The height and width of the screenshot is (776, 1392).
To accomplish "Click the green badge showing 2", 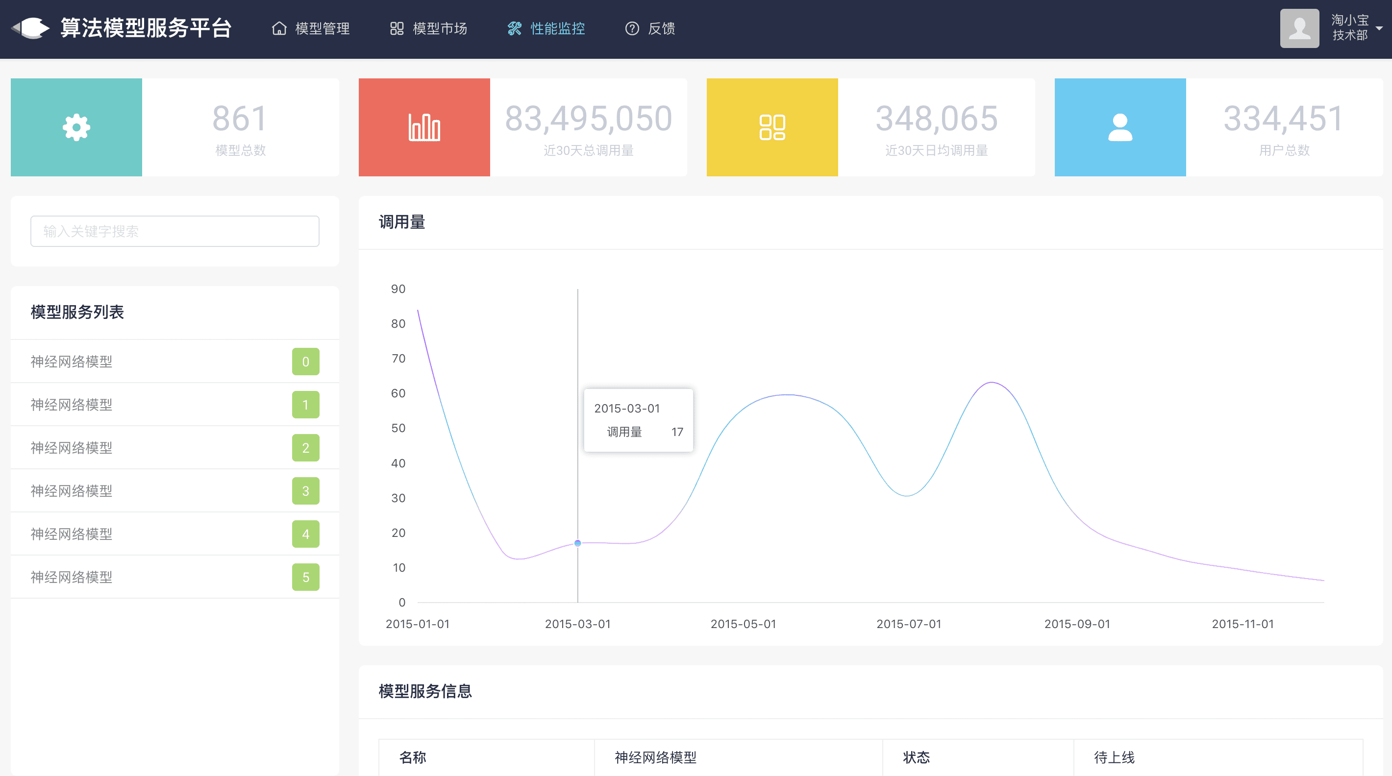I will click(306, 448).
